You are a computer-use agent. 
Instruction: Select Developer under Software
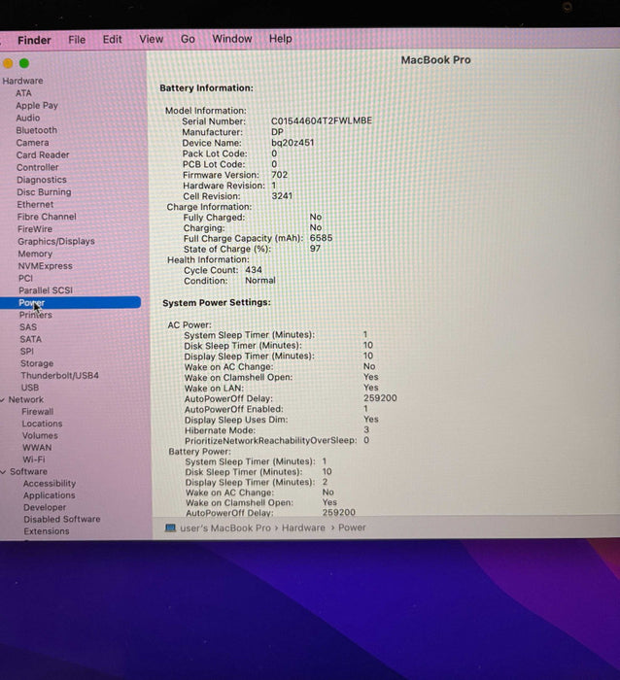(x=45, y=507)
